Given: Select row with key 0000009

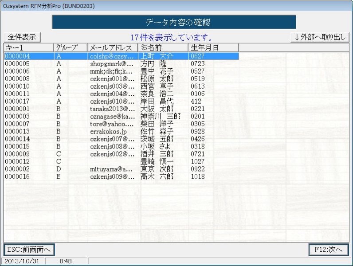Looking at the screenshot, I should coord(122,154).
